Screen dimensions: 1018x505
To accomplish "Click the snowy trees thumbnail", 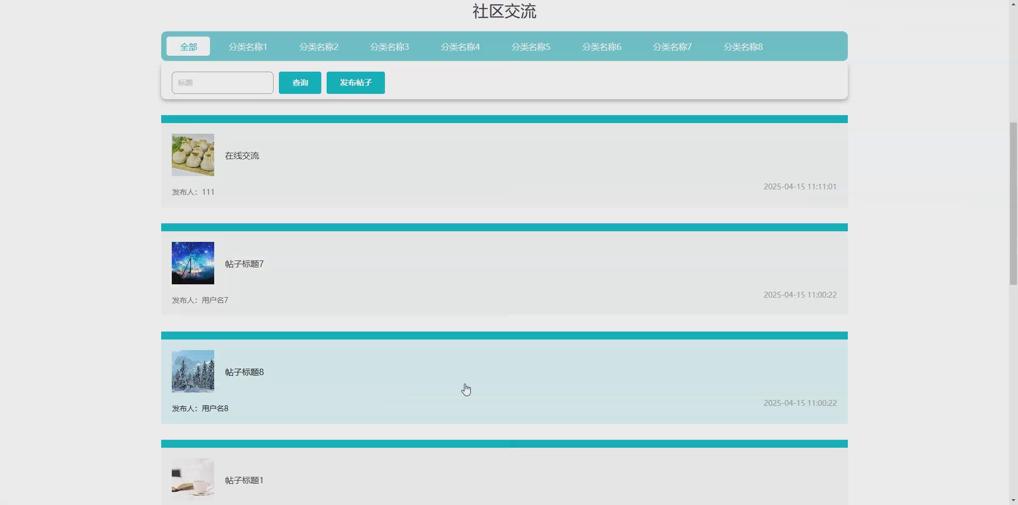I will click(193, 371).
